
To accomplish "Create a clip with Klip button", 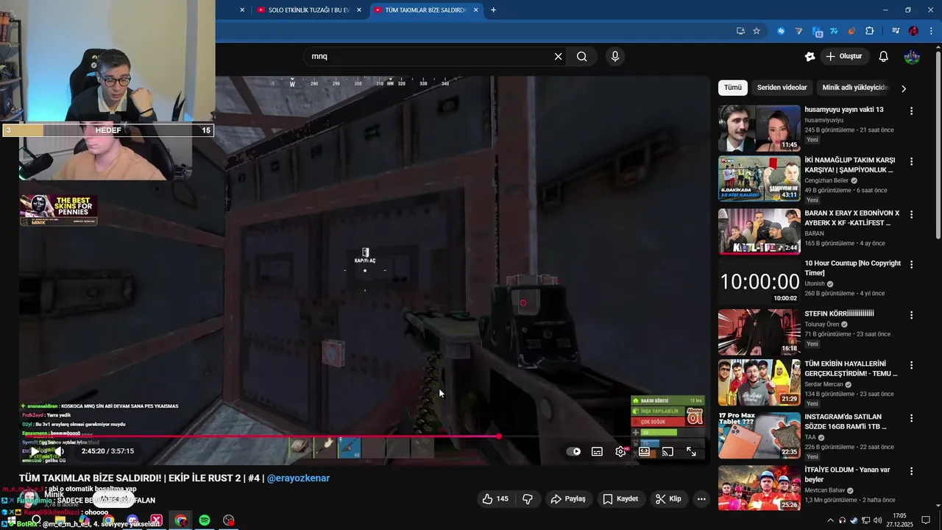I will pos(668,498).
